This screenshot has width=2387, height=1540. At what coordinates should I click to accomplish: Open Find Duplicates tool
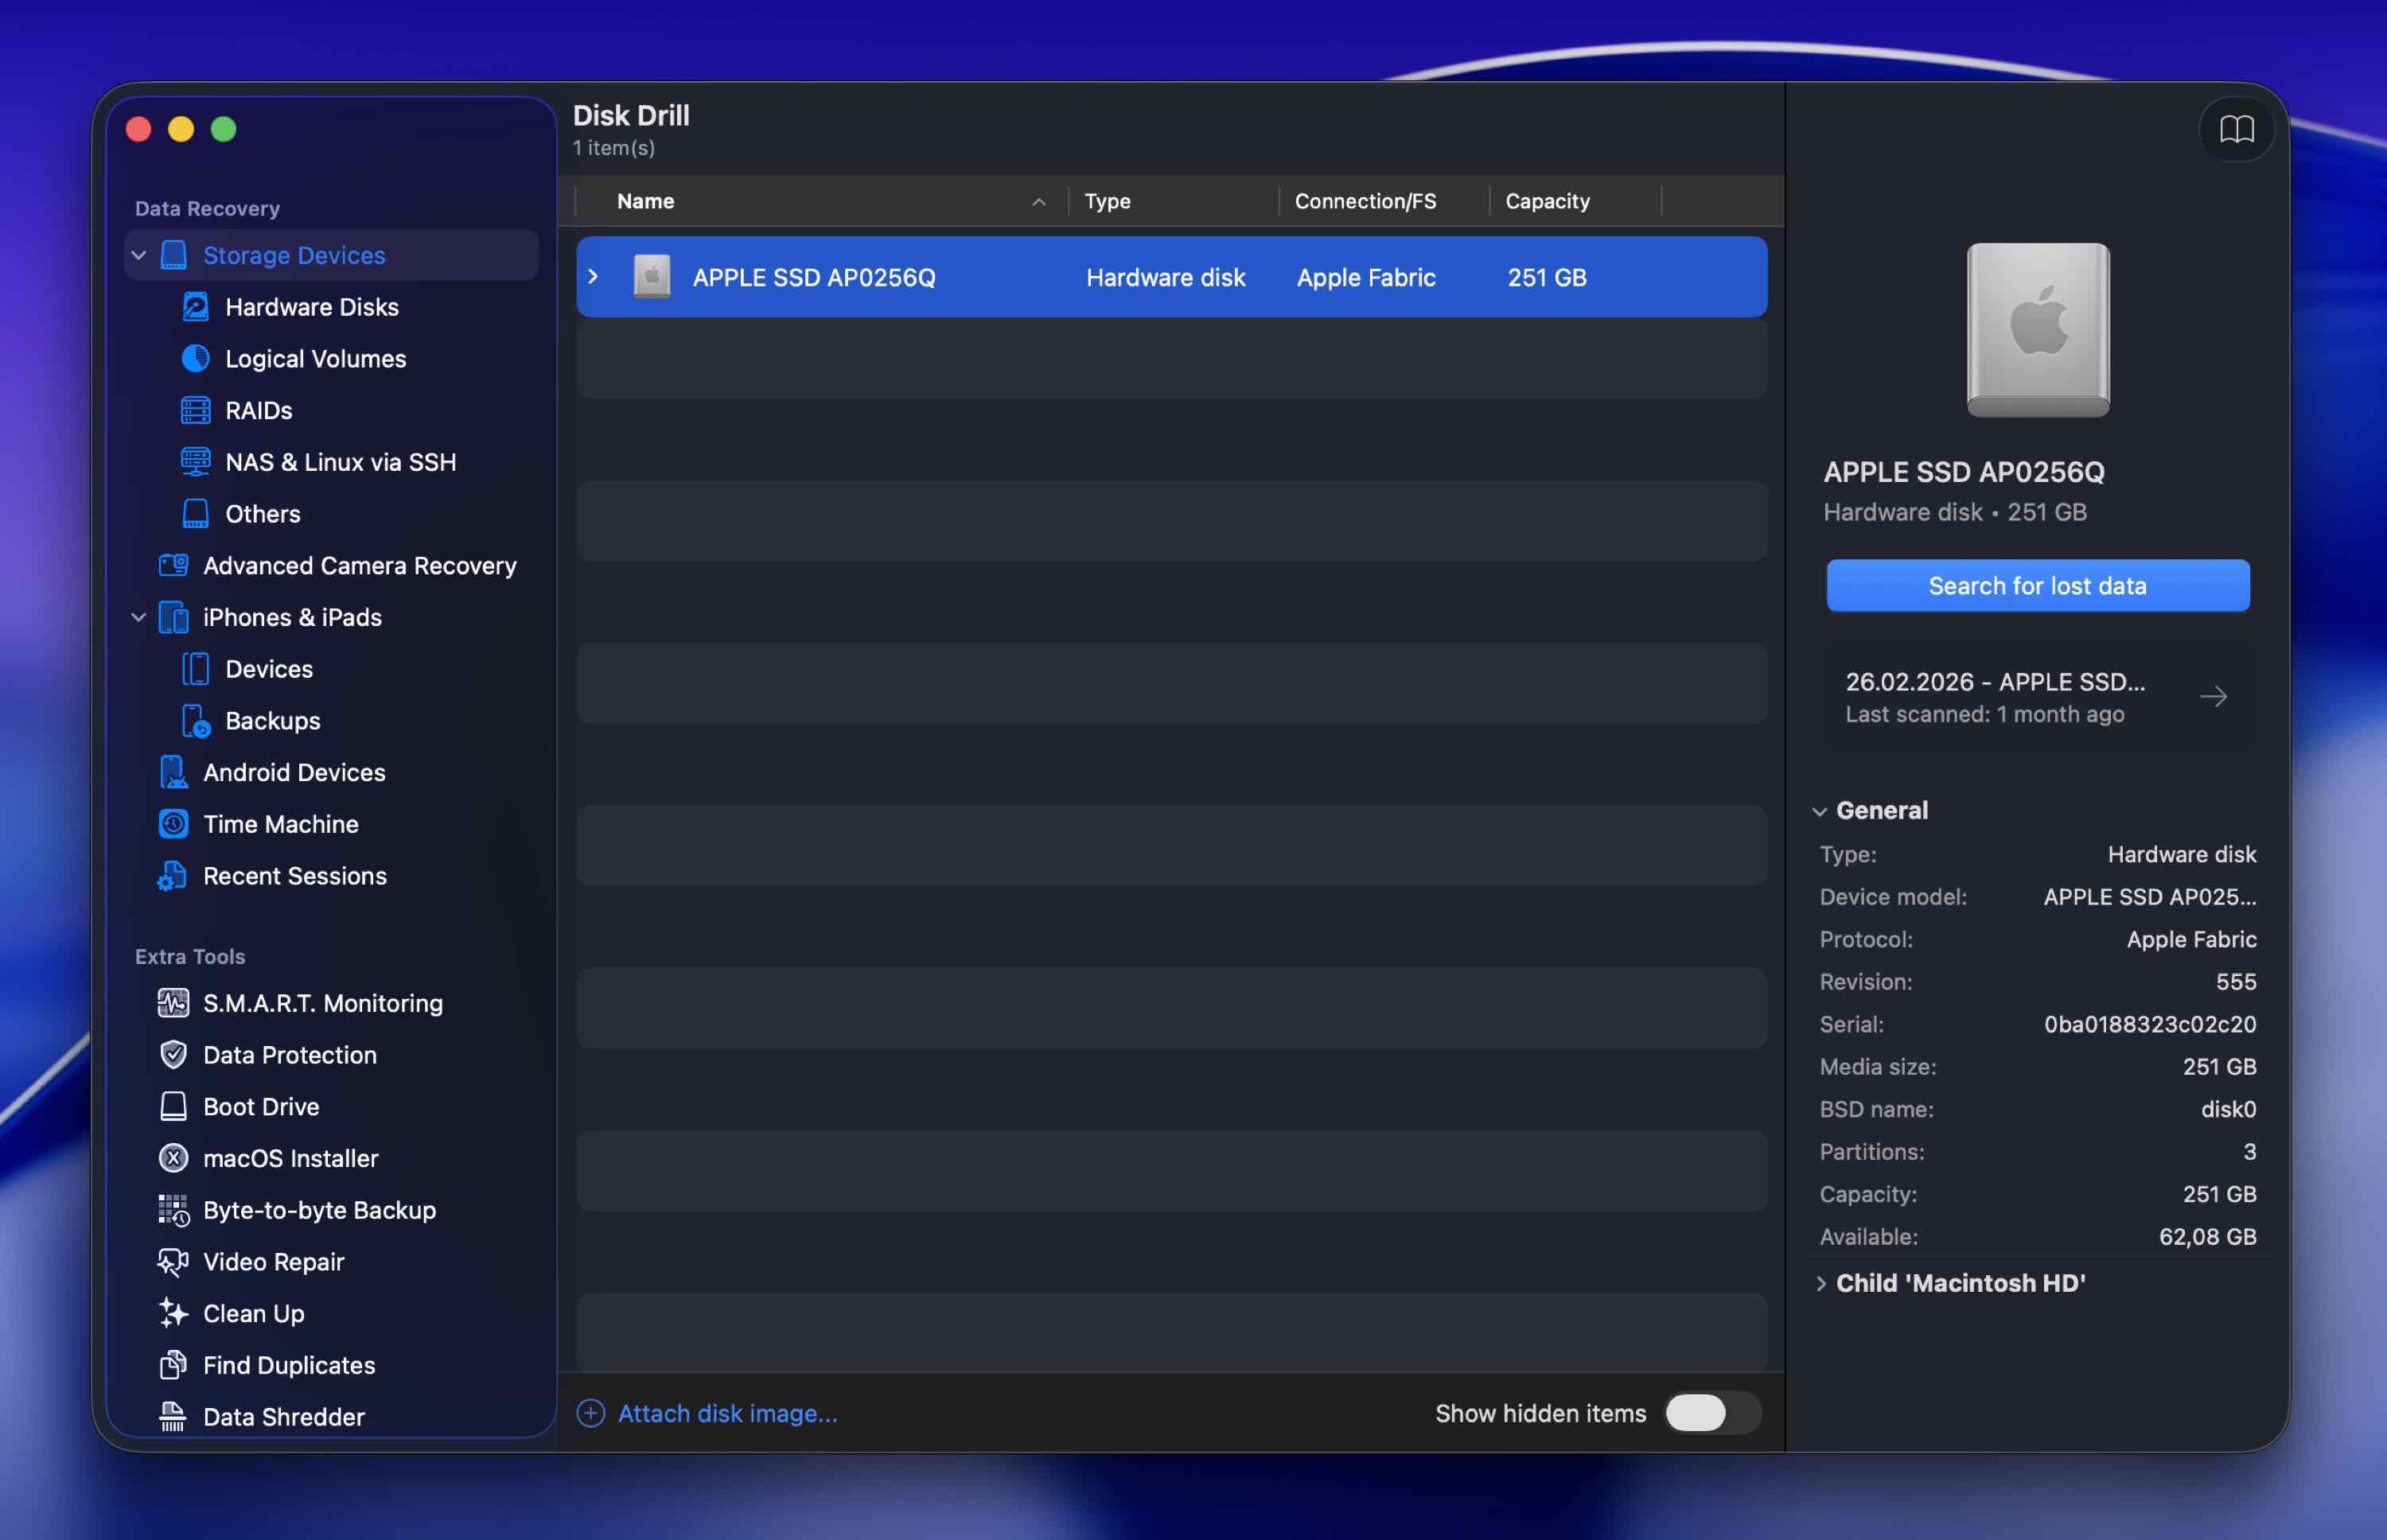click(x=289, y=1365)
